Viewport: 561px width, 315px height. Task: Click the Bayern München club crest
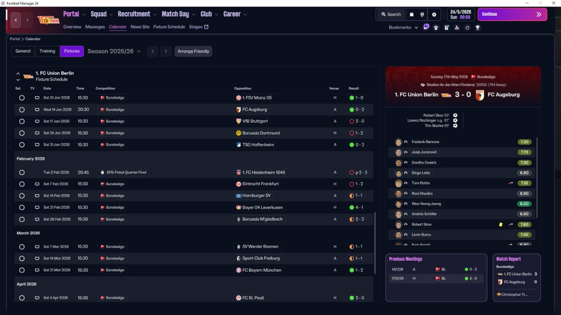(x=238, y=270)
